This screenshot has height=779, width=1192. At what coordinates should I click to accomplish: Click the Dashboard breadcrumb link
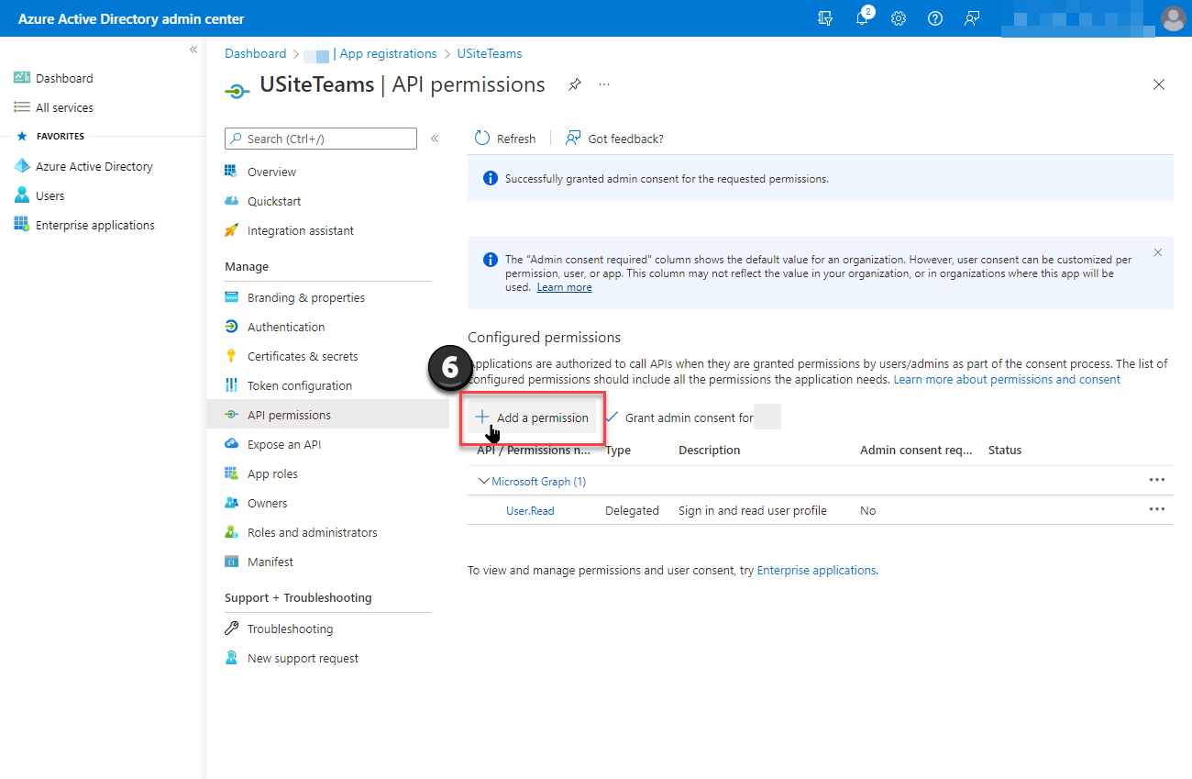click(x=256, y=53)
